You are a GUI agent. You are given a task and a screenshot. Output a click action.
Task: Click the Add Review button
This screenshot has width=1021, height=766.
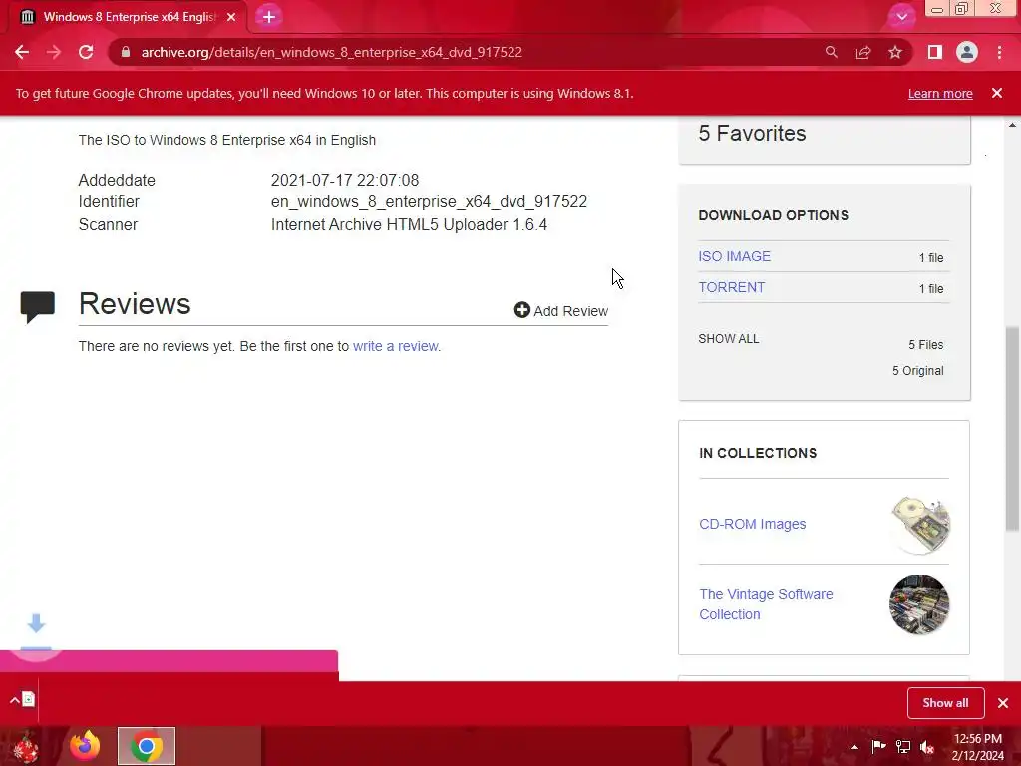(560, 311)
